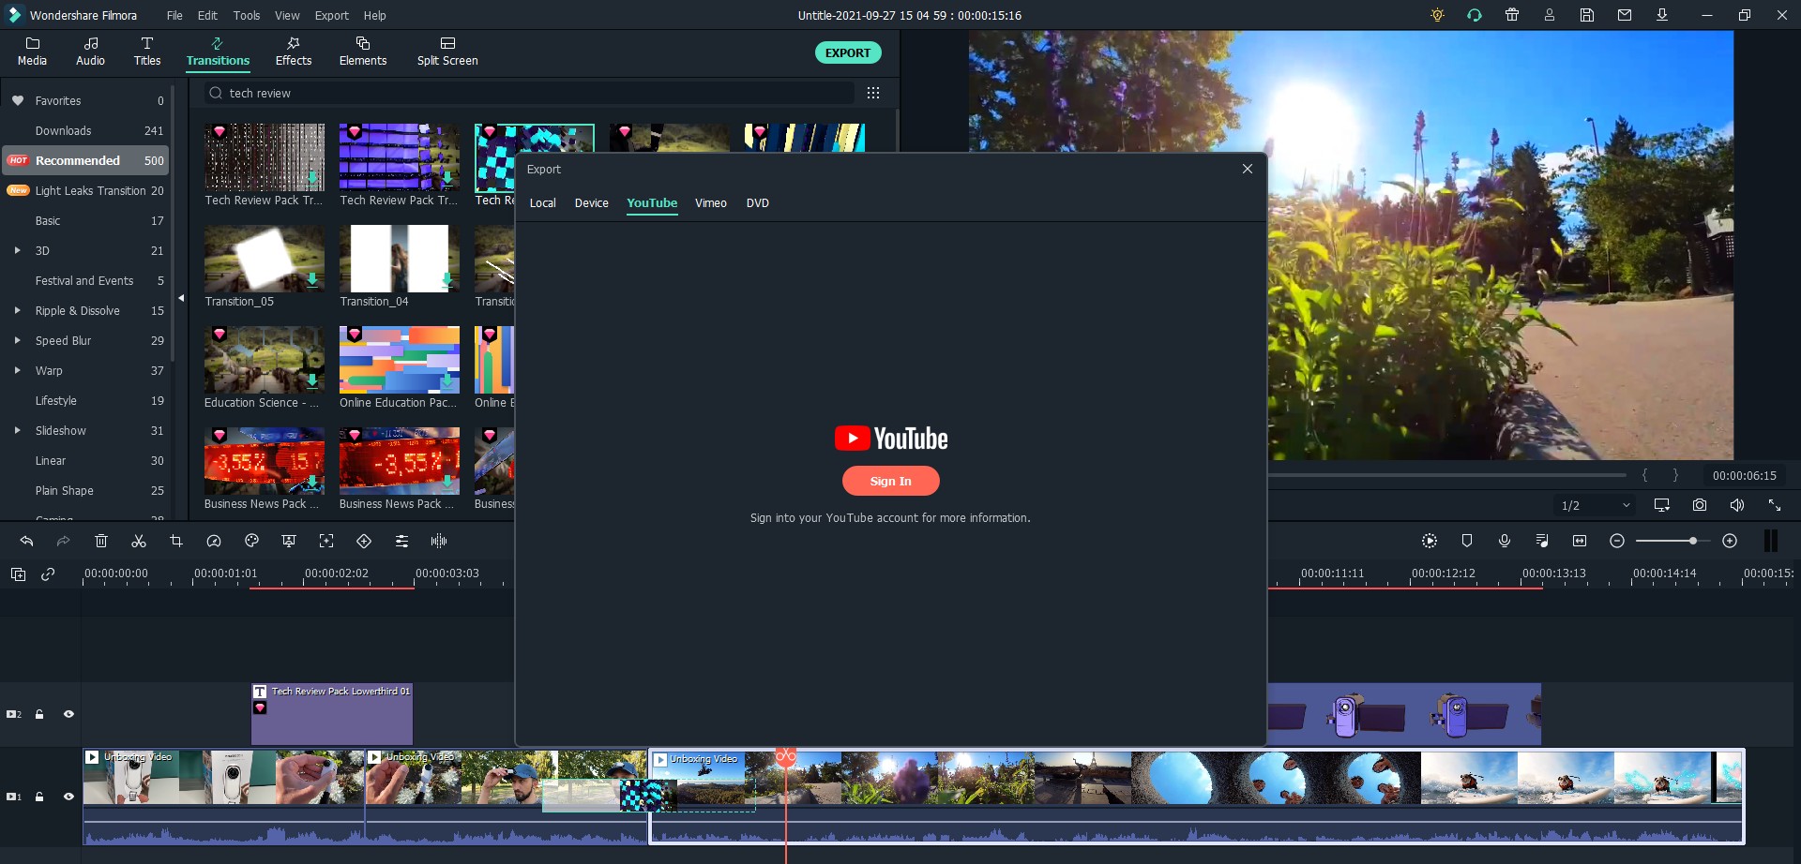
Task: Toggle lock on track 1
Action: click(39, 797)
